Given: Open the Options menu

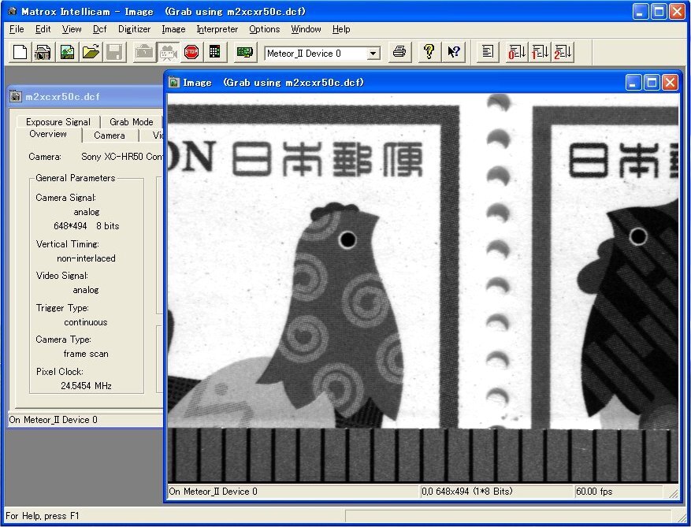Looking at the screenshot, I should click(x=265, y=29).
